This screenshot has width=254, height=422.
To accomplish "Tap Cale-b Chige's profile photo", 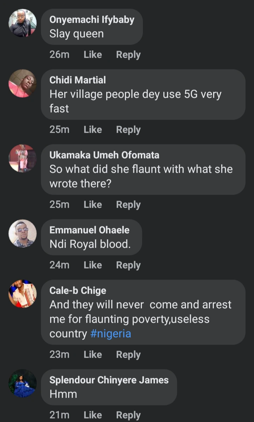I will [23, 294].
